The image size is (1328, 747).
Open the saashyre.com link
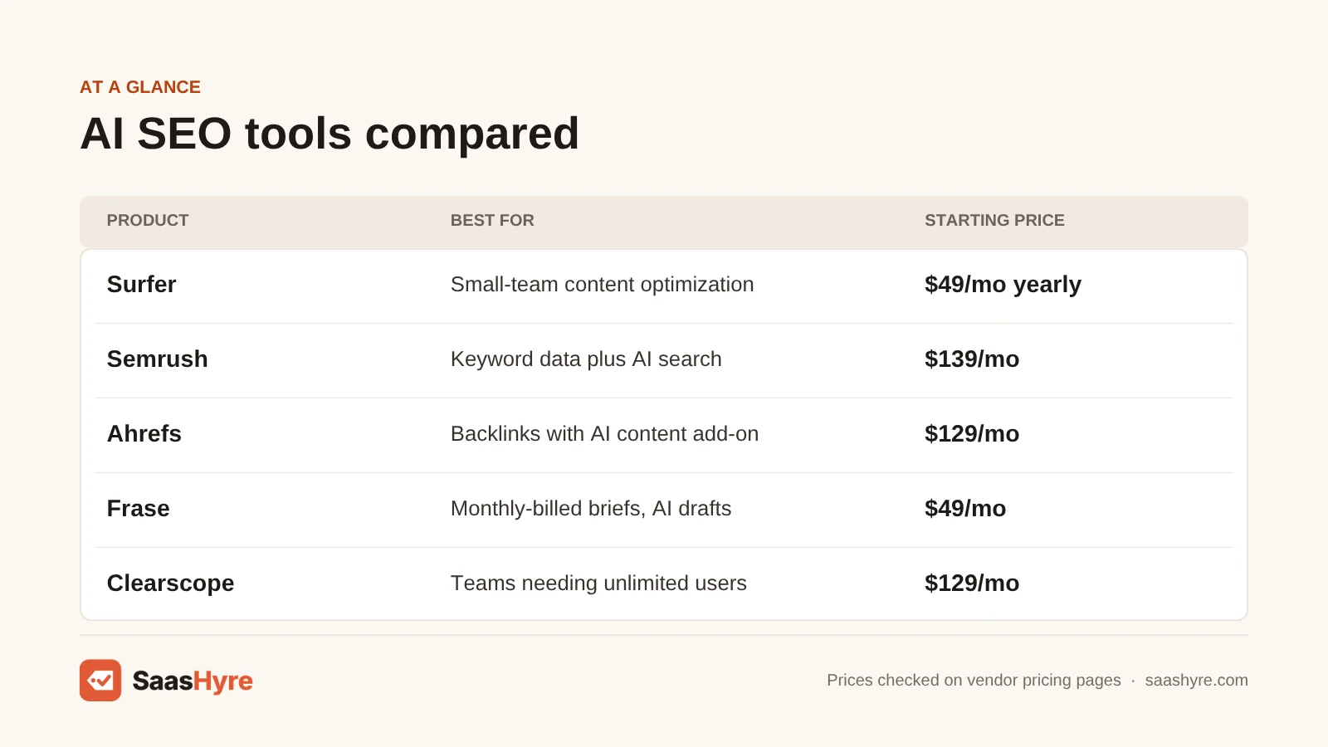(1196, 681)
